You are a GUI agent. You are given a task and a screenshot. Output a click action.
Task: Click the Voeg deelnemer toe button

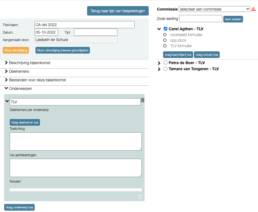(25, 122)
